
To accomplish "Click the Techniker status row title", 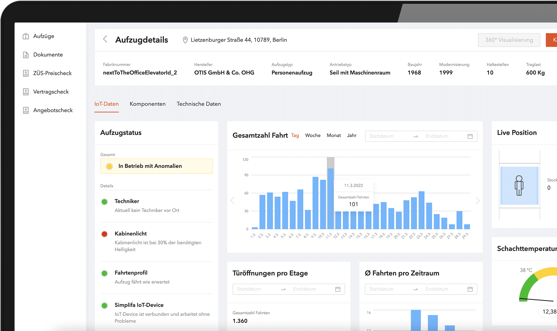I will 127,201.
